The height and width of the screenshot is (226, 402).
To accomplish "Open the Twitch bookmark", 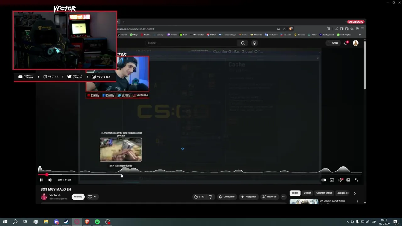I will coord(172,35).
